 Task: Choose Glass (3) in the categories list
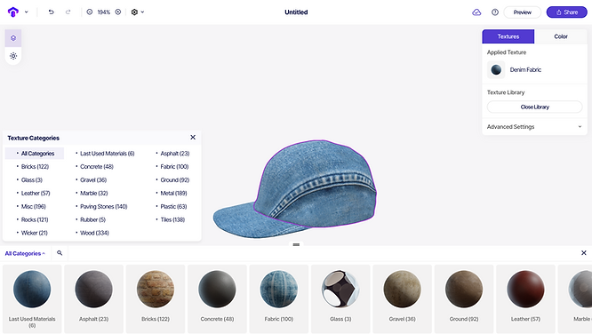[x=32, y=180]
